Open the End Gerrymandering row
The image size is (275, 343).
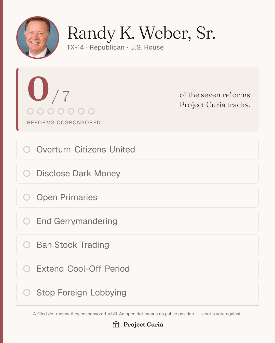(137, 221)
